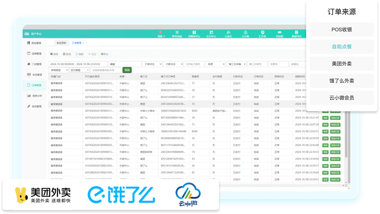Close the 订单管理 tab
This screenshot has width=380, height=214.
pos(83,43)
